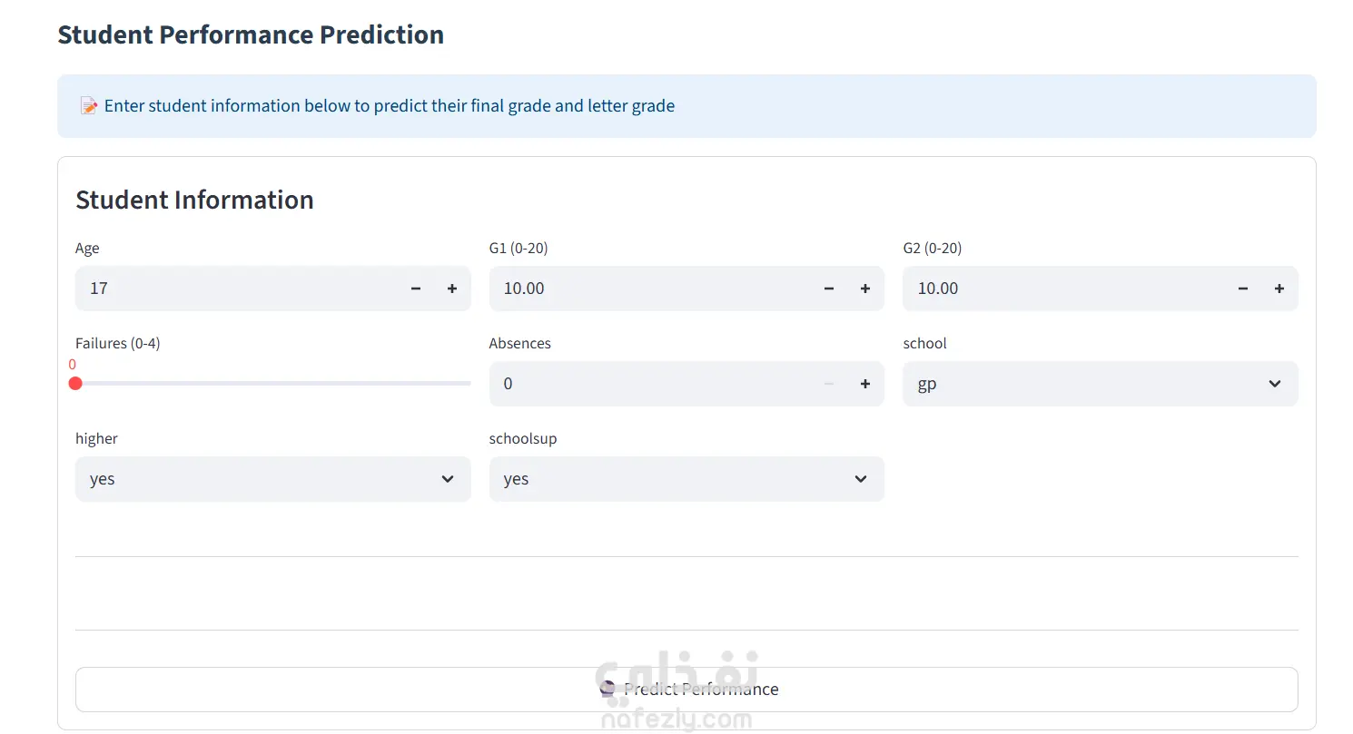Click the disabled minus icon for Absences
Viewport: 1353px width, 734px height.
pos(829,384)
